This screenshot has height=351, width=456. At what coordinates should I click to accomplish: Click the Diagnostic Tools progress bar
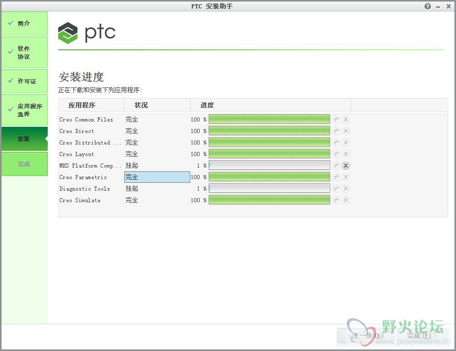point(269,188)
